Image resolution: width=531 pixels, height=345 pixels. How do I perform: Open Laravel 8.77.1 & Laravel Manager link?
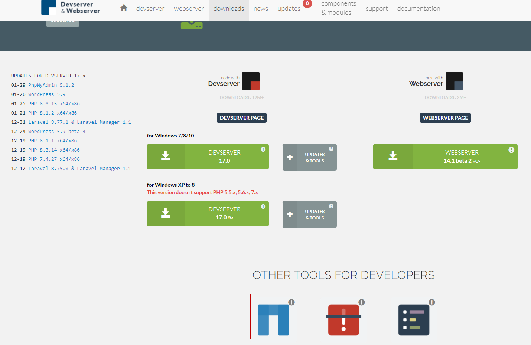pos(79,122)
